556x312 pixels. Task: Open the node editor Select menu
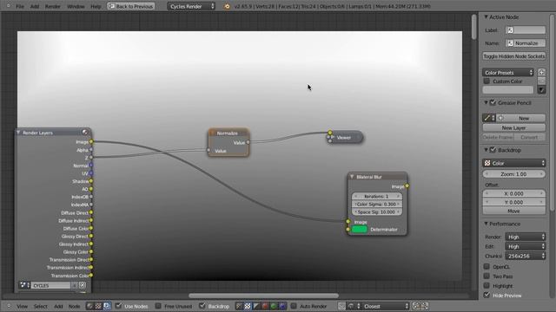41,306
